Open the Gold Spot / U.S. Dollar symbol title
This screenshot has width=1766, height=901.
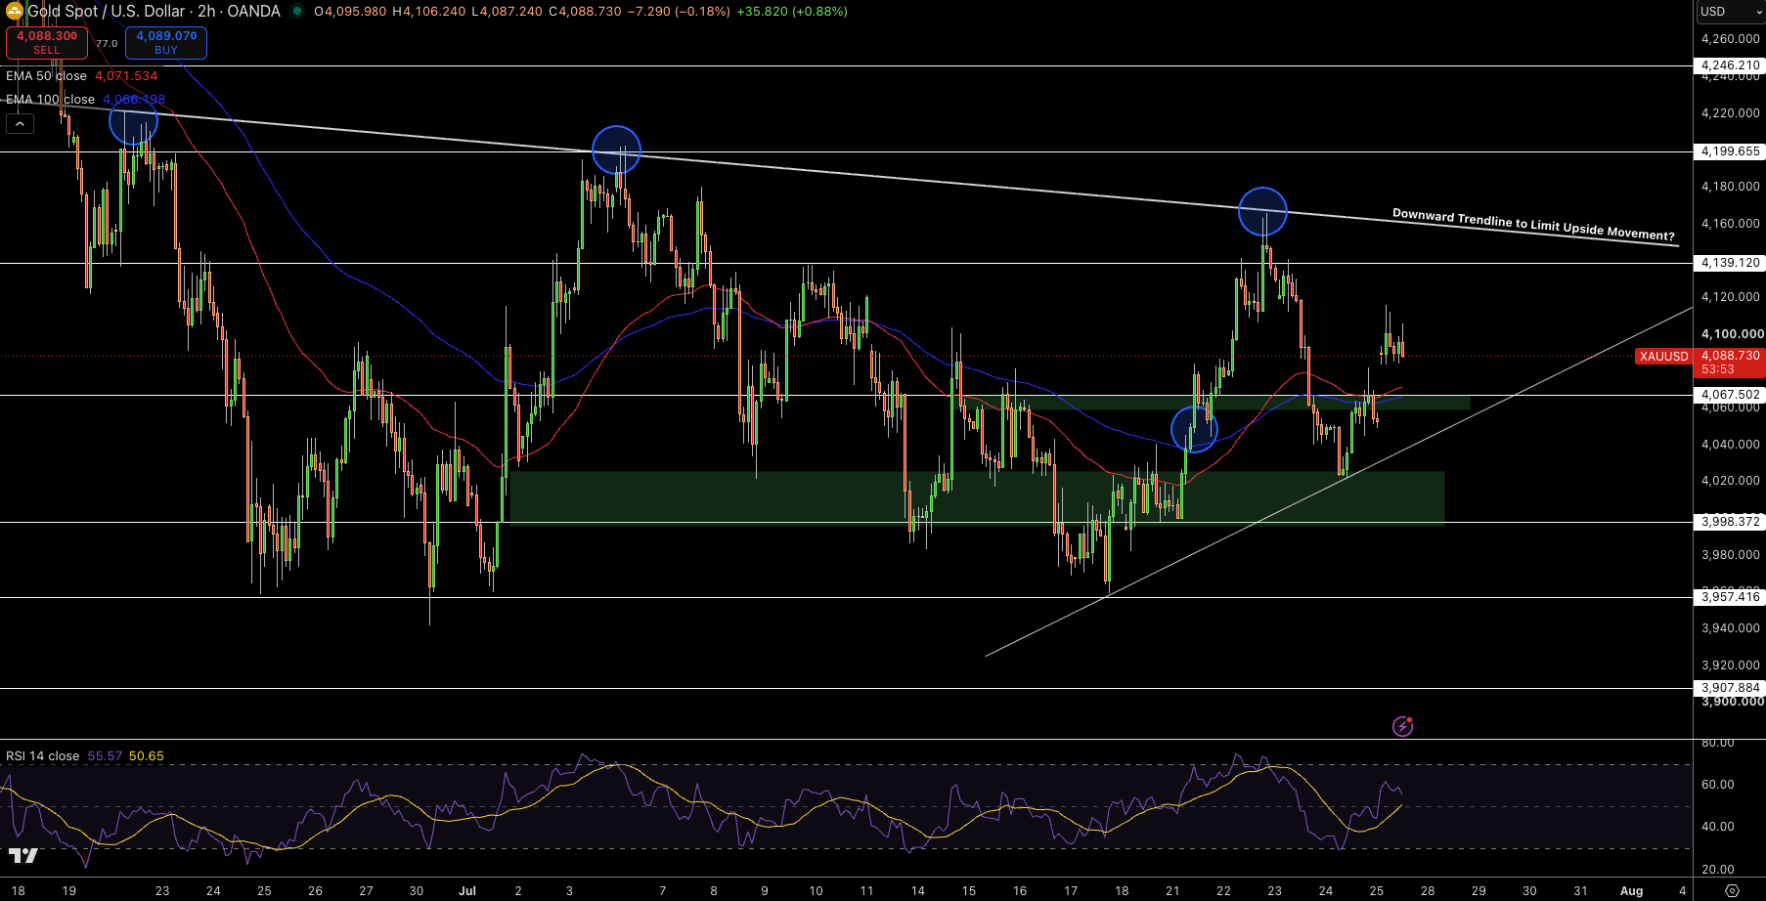pos(154,12)
